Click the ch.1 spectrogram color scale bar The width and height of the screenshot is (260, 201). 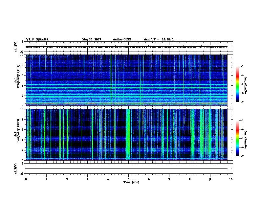click(237, 84)
